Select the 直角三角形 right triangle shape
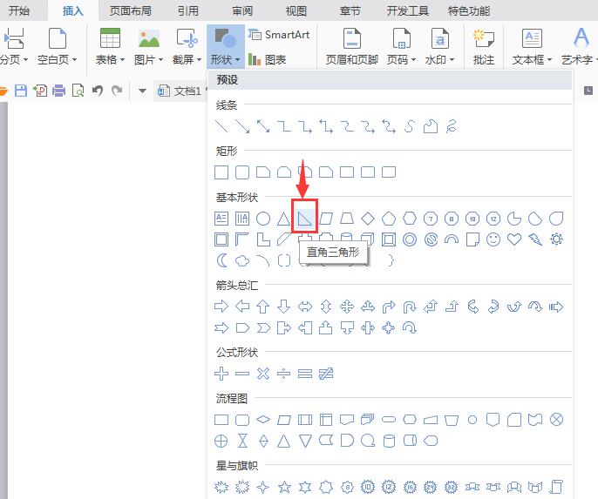This screenshot has width=598, height=499. pyautogui.click(x=305, y=219)
